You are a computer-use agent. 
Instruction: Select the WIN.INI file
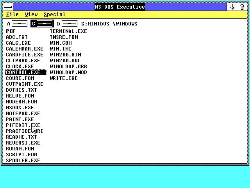pyautogui.click(x=61, y=49)
